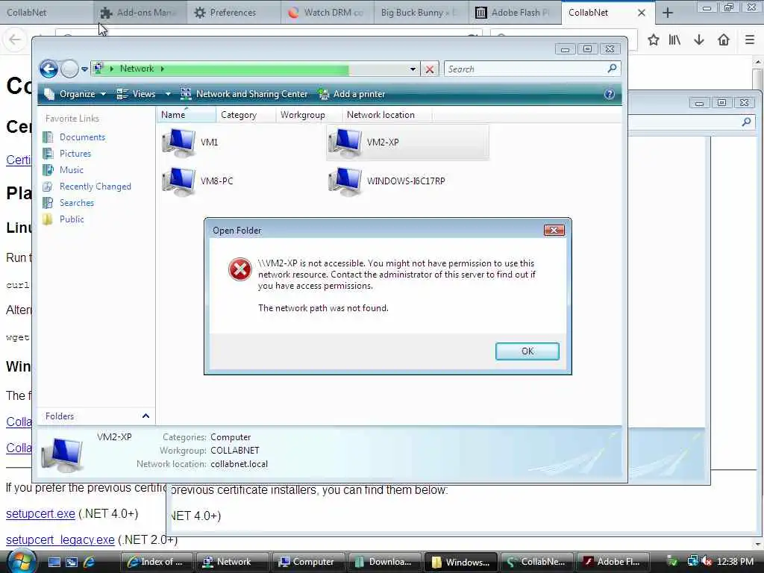This screenshot has width=764, height=573.
Task: Open the browser Library icon
Action: coord(674,40)
